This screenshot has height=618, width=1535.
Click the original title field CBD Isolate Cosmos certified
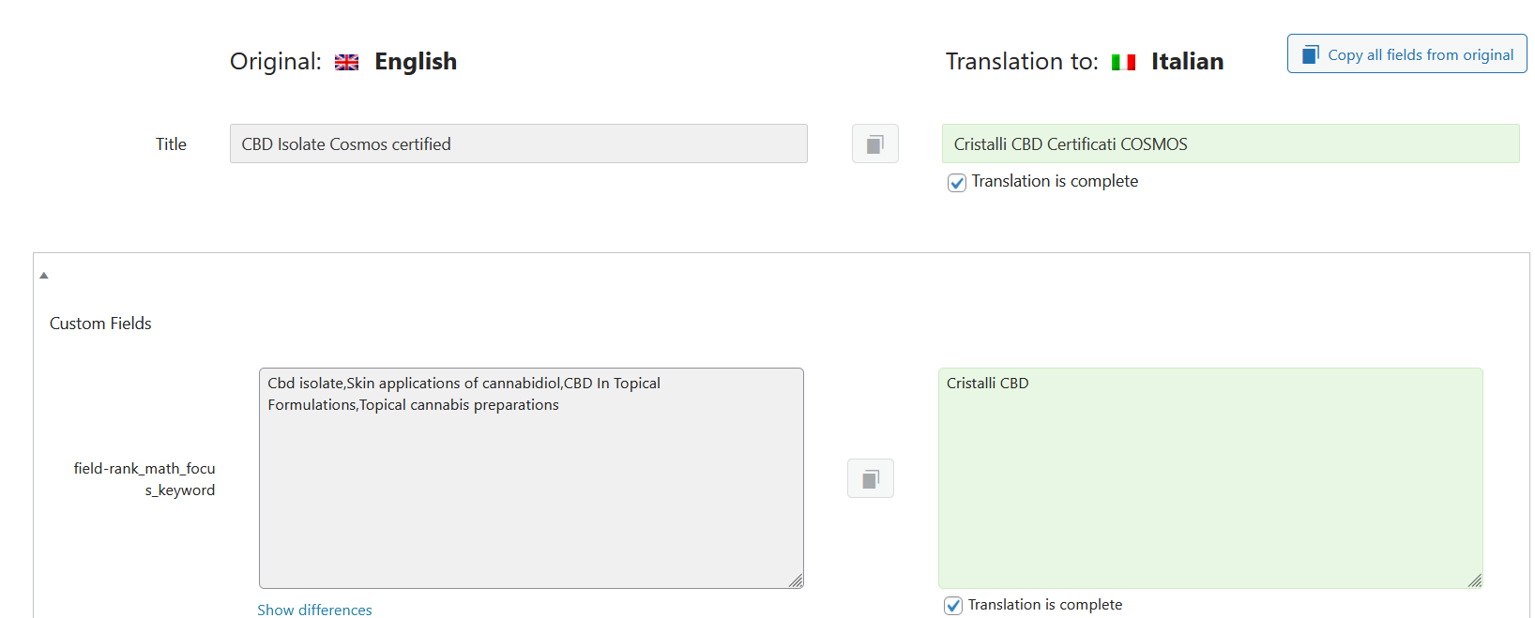pos(518,144)
